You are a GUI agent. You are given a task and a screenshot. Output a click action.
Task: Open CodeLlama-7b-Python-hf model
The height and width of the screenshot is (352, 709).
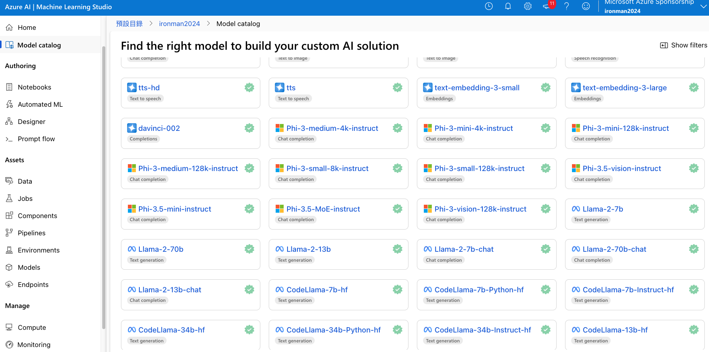(479, 290)
